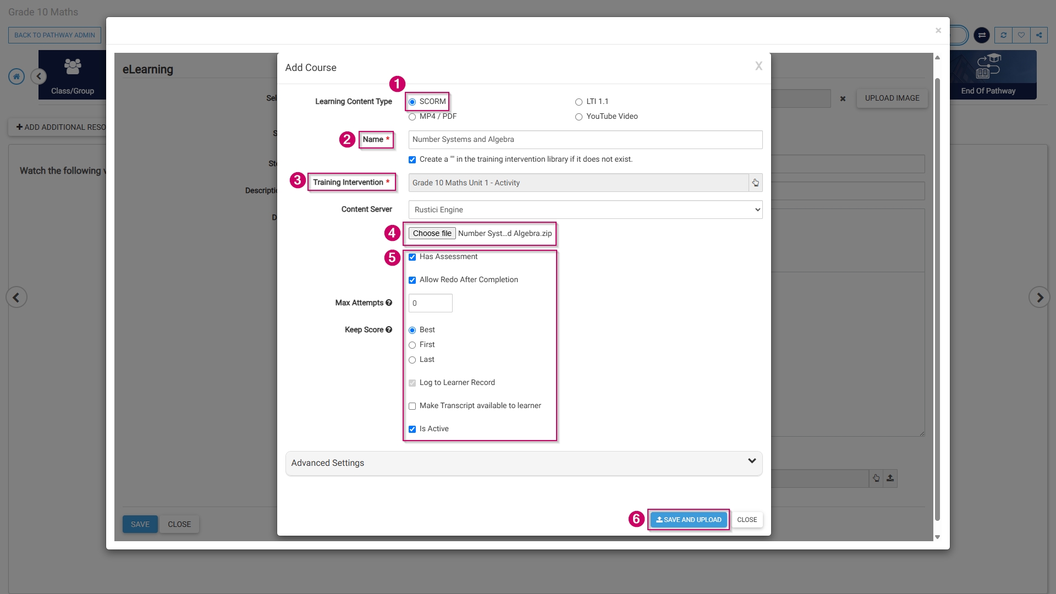
Task: Open the Content Server dropdown
Action: pyautogui.click(x=585, y=210)
